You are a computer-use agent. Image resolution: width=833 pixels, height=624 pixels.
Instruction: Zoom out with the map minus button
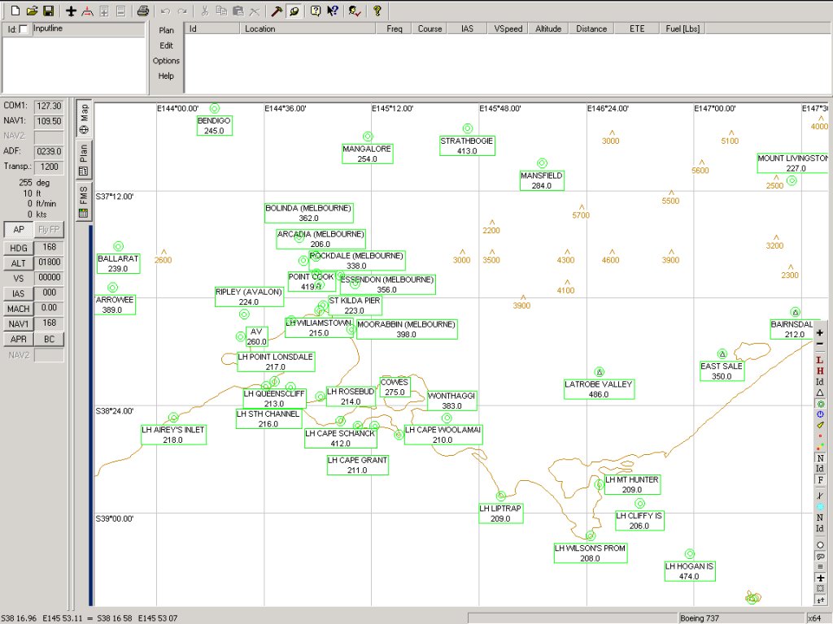click(820, 344)
